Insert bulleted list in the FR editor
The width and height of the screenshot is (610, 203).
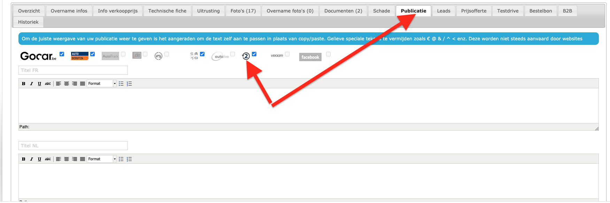[x=121, y=83]
